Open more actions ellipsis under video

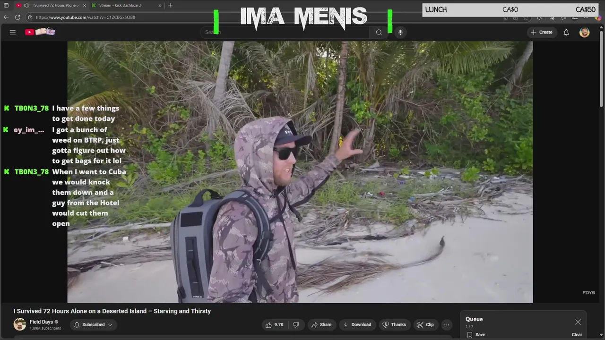pos(447,324)
